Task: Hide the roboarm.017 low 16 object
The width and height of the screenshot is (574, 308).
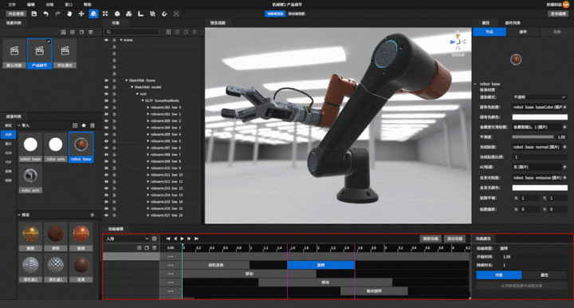Action: coord(107,215)
